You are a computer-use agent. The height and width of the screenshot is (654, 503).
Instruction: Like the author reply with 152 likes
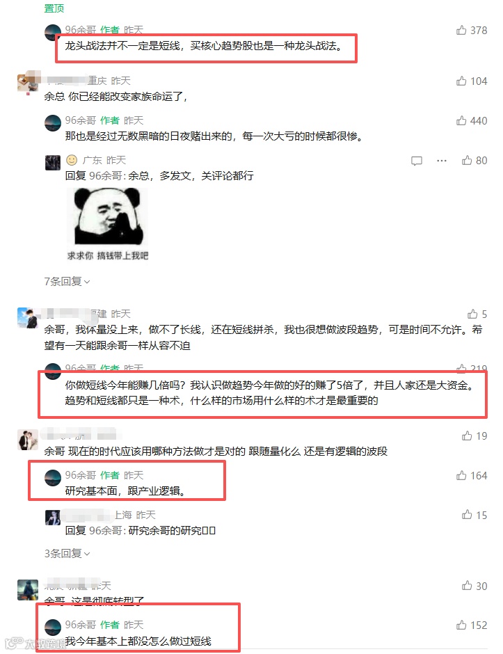(x=461, y=625)
